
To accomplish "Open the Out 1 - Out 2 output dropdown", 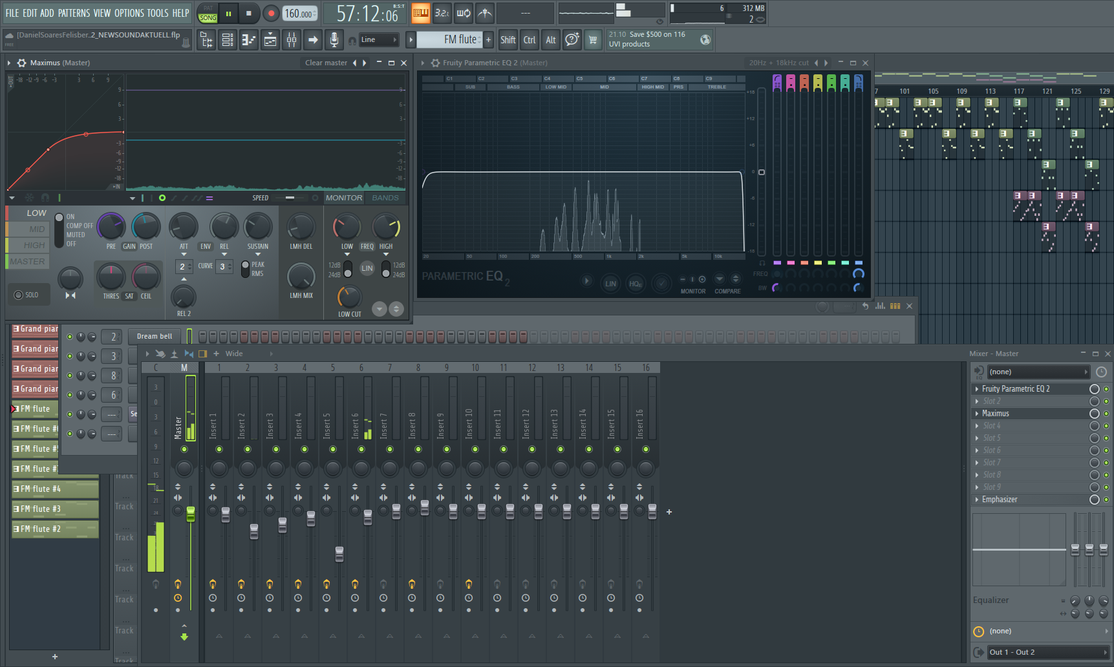I will click(1047, 652).
